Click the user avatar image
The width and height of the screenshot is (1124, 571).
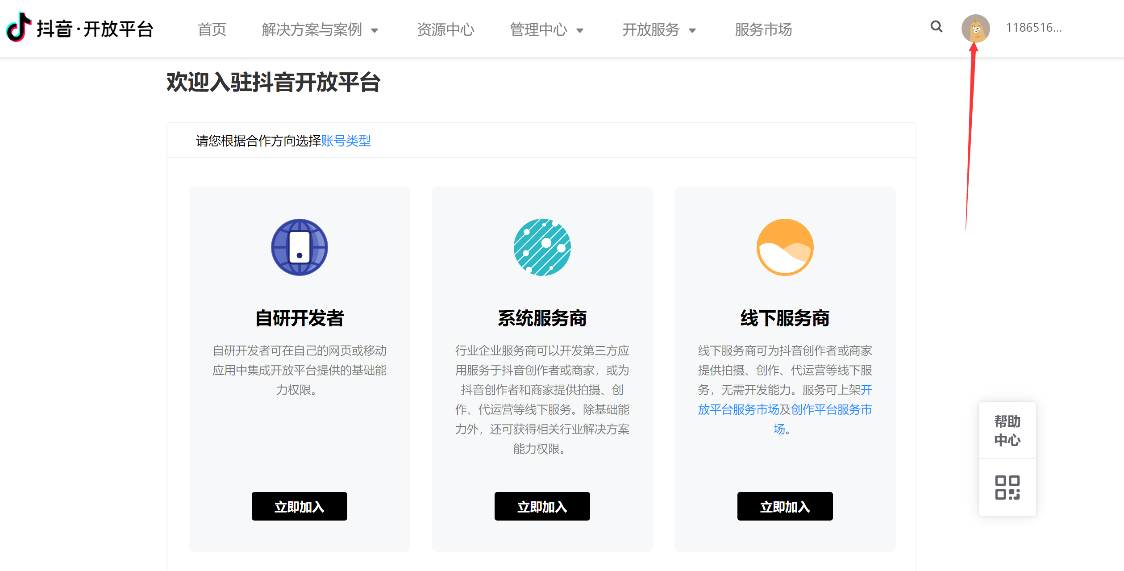pos(975,29)
